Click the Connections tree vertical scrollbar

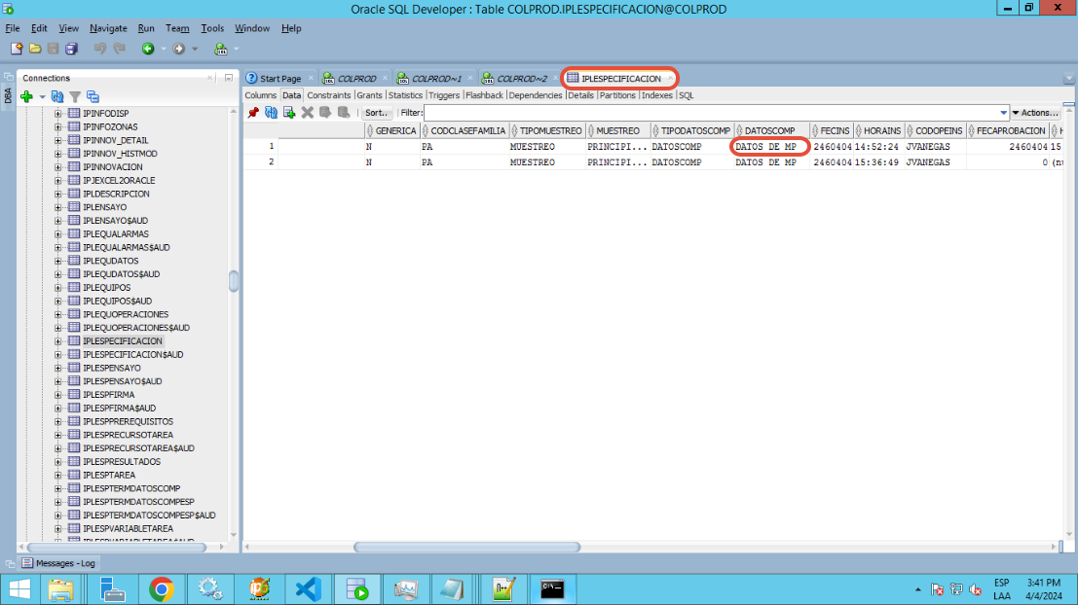point(234,281)
